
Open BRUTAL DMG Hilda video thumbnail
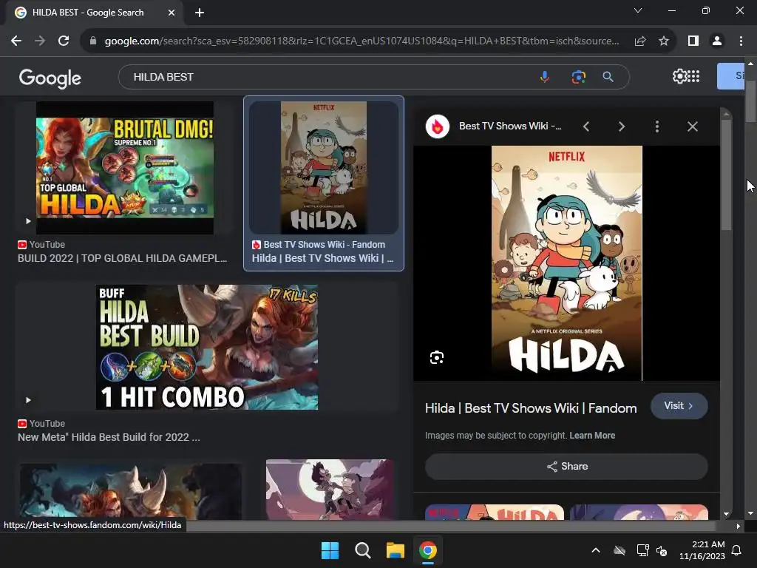pyautogui.click(x=124, y=168)
